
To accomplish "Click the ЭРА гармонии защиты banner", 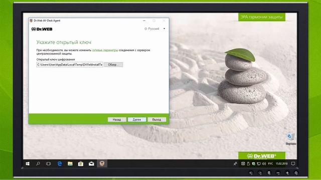I will click(x=262, y=17).
